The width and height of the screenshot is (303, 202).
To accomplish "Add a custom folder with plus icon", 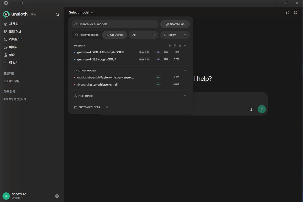I will (103, 107).
